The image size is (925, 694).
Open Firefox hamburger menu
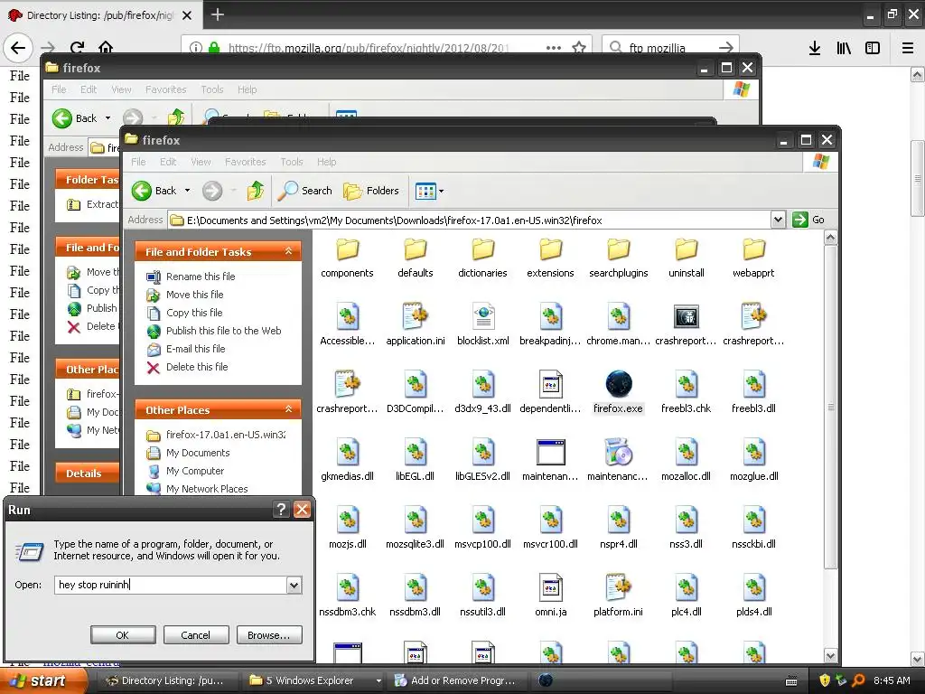908,48
